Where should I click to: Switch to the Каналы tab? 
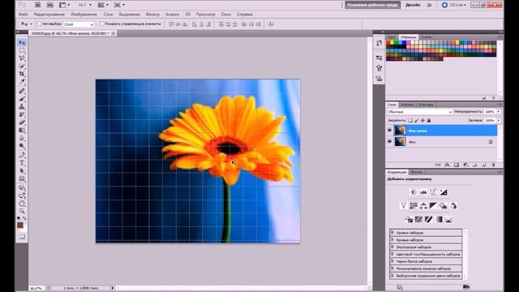407,105
